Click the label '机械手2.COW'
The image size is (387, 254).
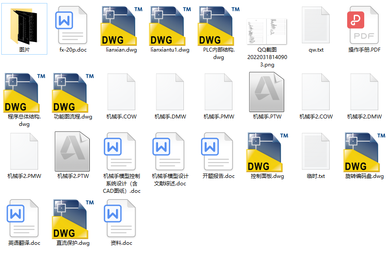tap(316, 117)
